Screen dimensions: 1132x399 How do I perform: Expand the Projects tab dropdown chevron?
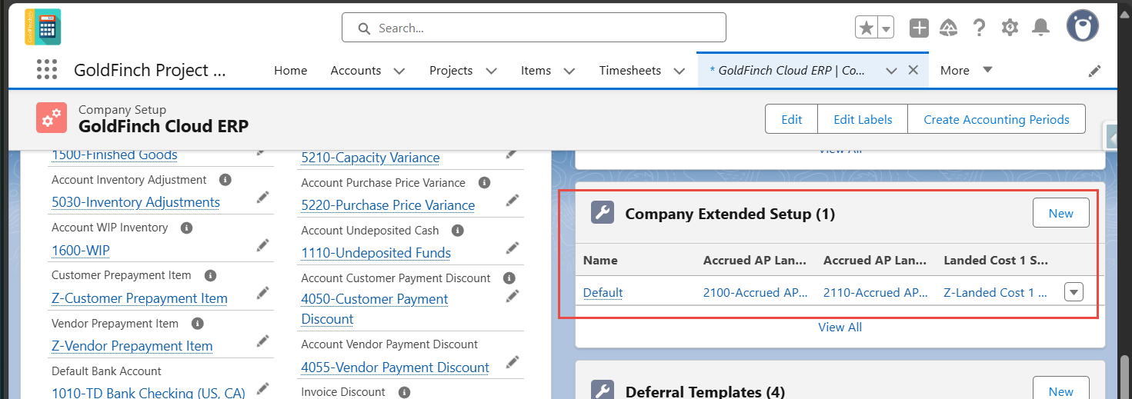coord(491,71)
